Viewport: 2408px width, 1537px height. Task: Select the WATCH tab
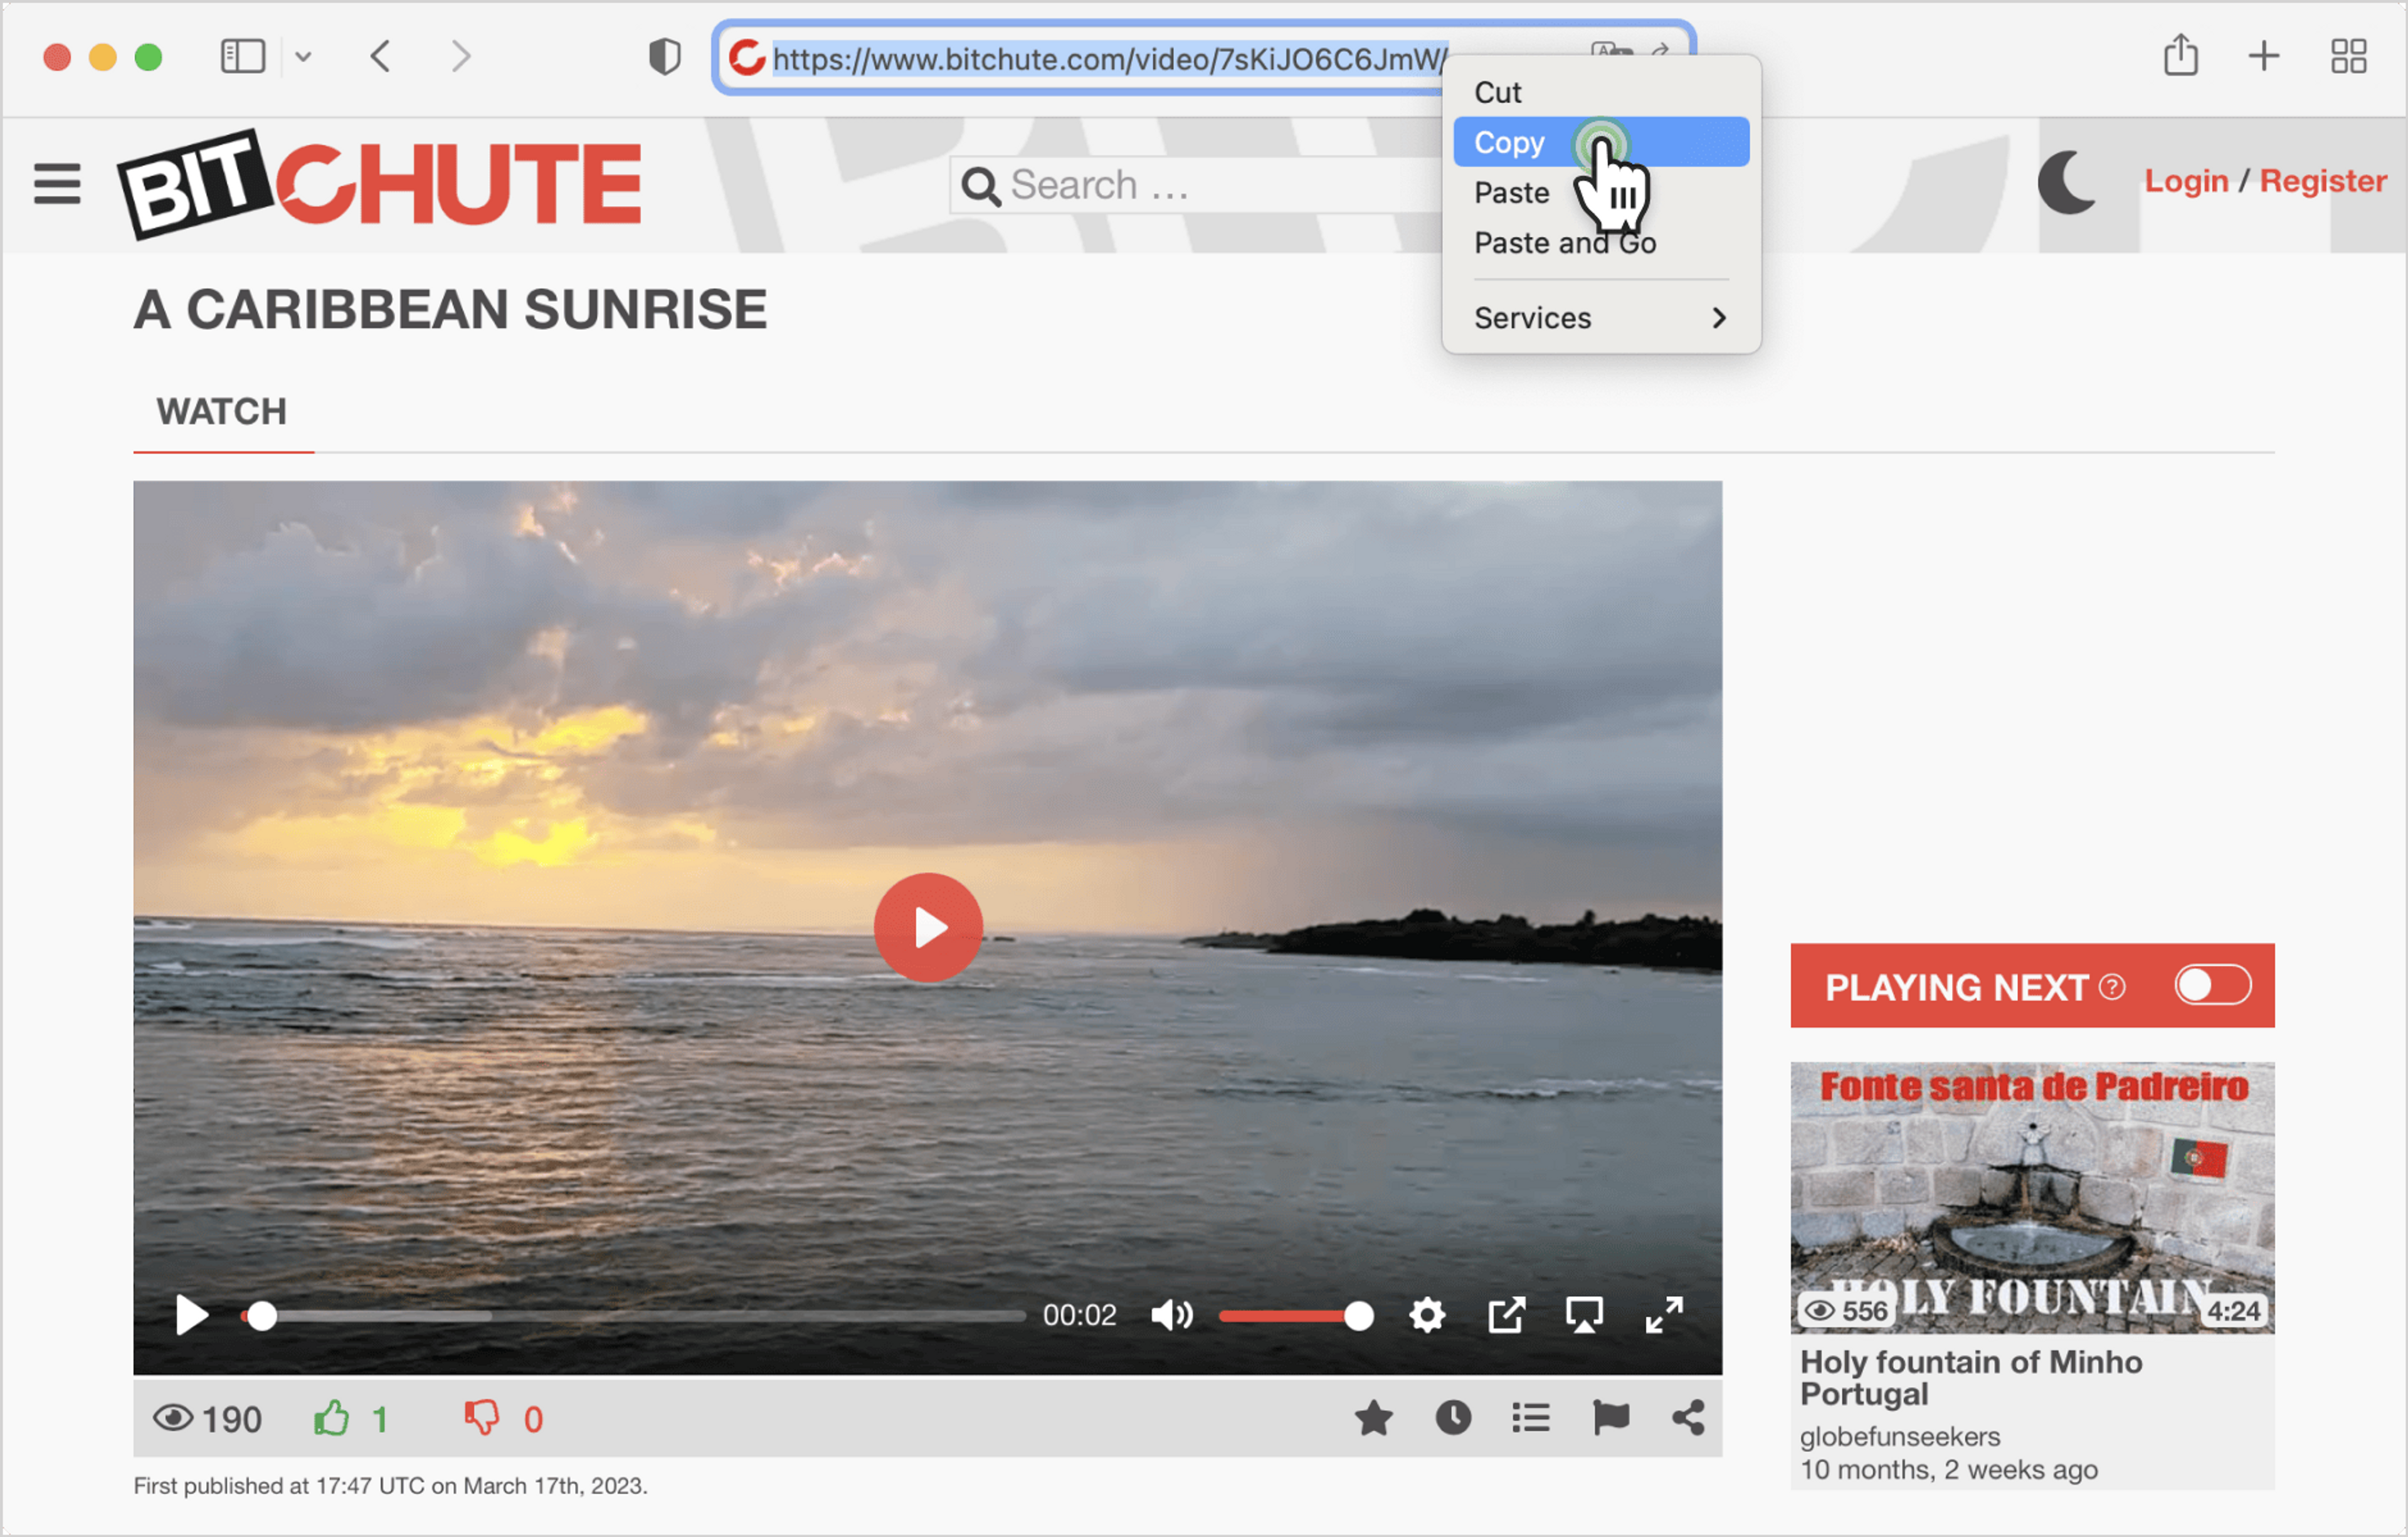221,412
